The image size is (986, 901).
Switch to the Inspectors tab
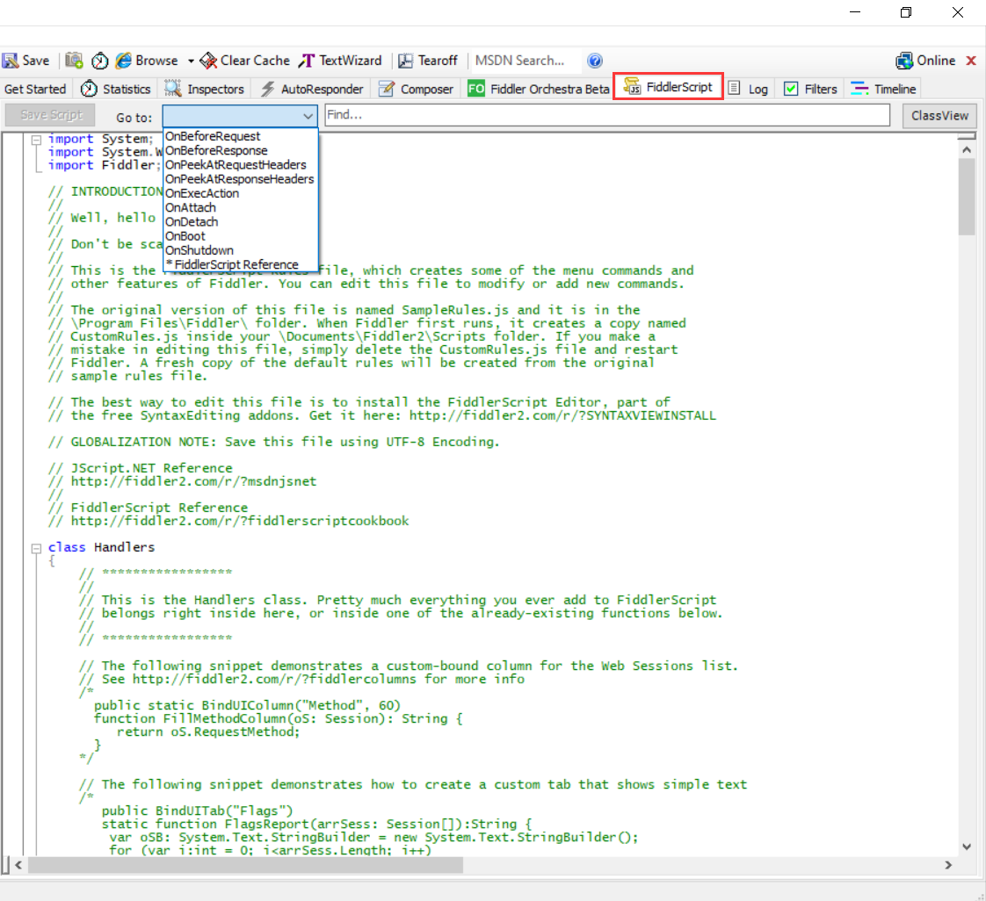(x=205, y=90)
